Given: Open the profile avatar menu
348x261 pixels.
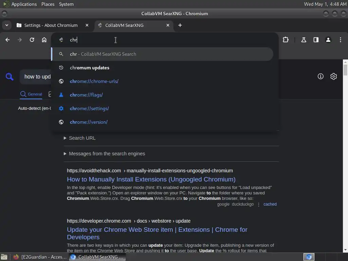Looking at the screenshot, I should click(328, 40).
